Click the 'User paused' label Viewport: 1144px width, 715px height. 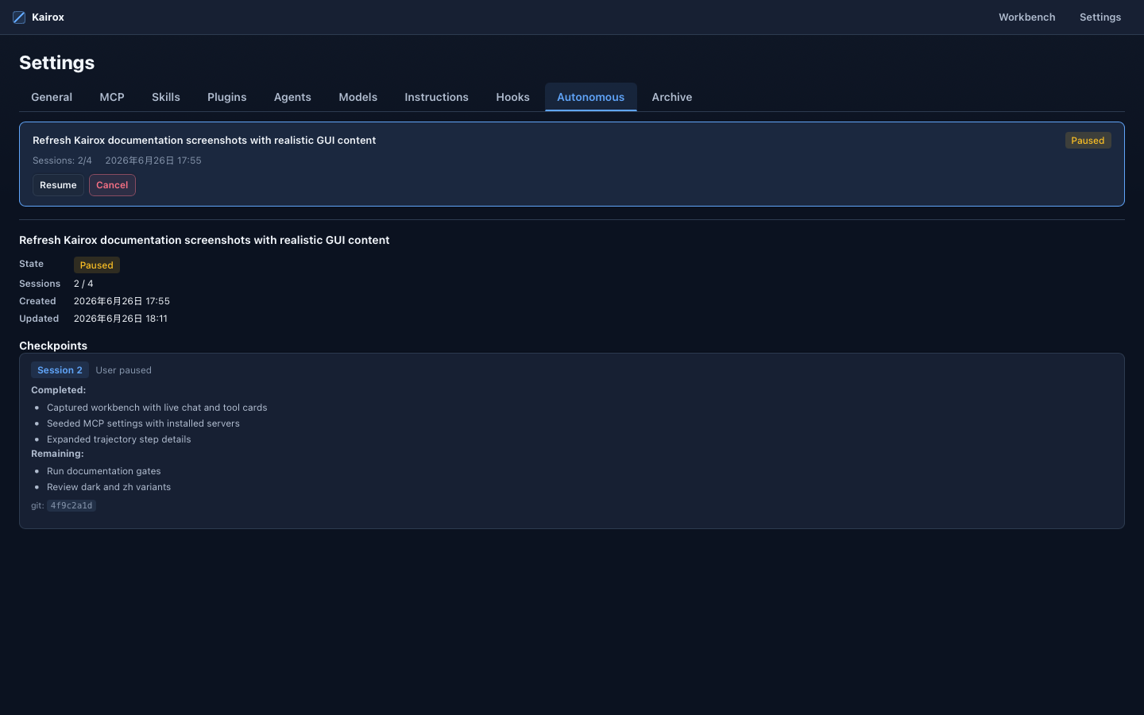point(123,370)
